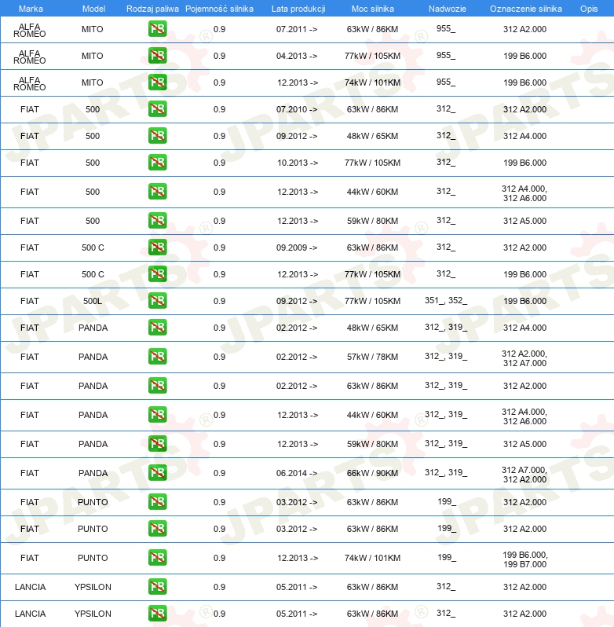Image resolution: width=614 pixels, height=627 pixels.
Task: Click fuel icon in FIAT 500 44kW/60KM row
Action: point(157,192)
